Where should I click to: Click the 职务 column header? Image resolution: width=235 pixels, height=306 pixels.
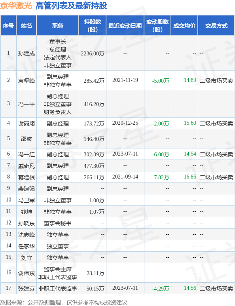[x=58, y=26]
